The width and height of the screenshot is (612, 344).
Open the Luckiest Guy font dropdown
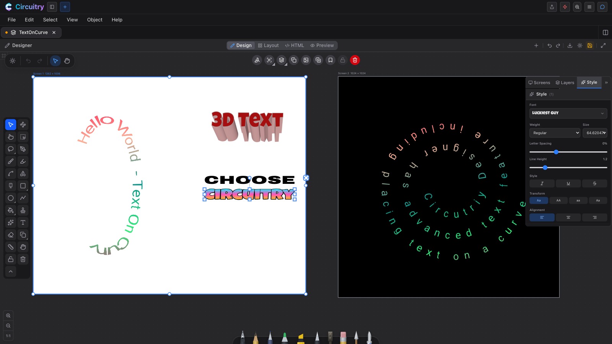point(568,113)
